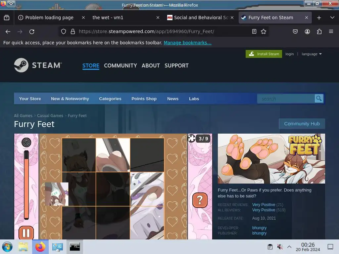Image resolution: width=339 pixels, height=254 pixels.
Task: Open the terminal icon in taskbar
Action: [74, 247]
